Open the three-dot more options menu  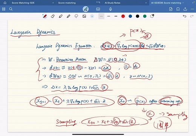[192, 9]
